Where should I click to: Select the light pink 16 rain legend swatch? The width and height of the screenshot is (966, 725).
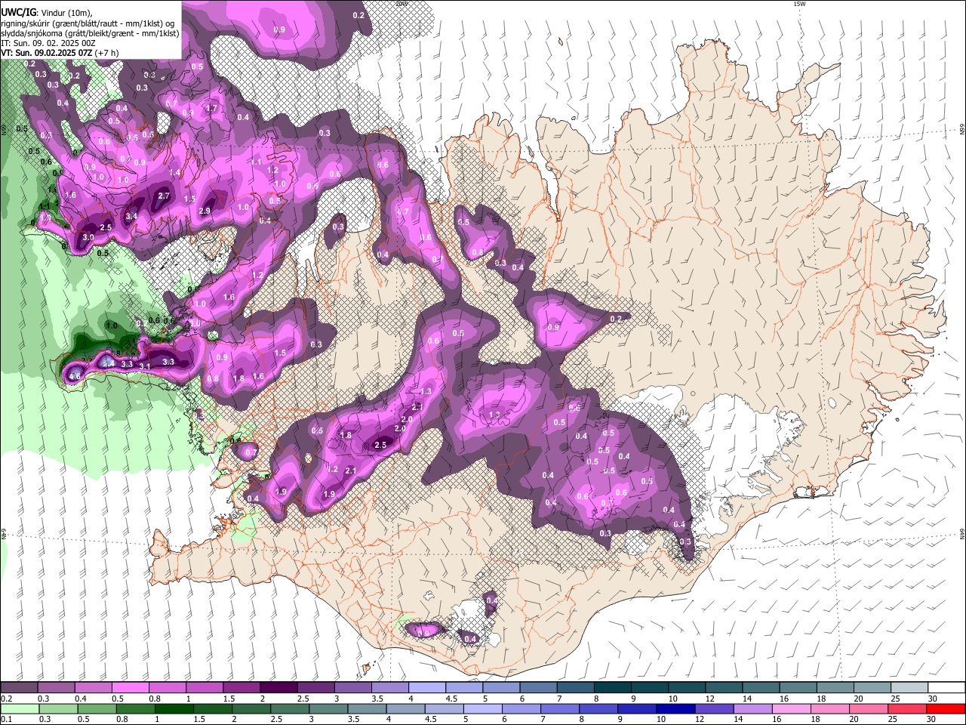[791, 708]
